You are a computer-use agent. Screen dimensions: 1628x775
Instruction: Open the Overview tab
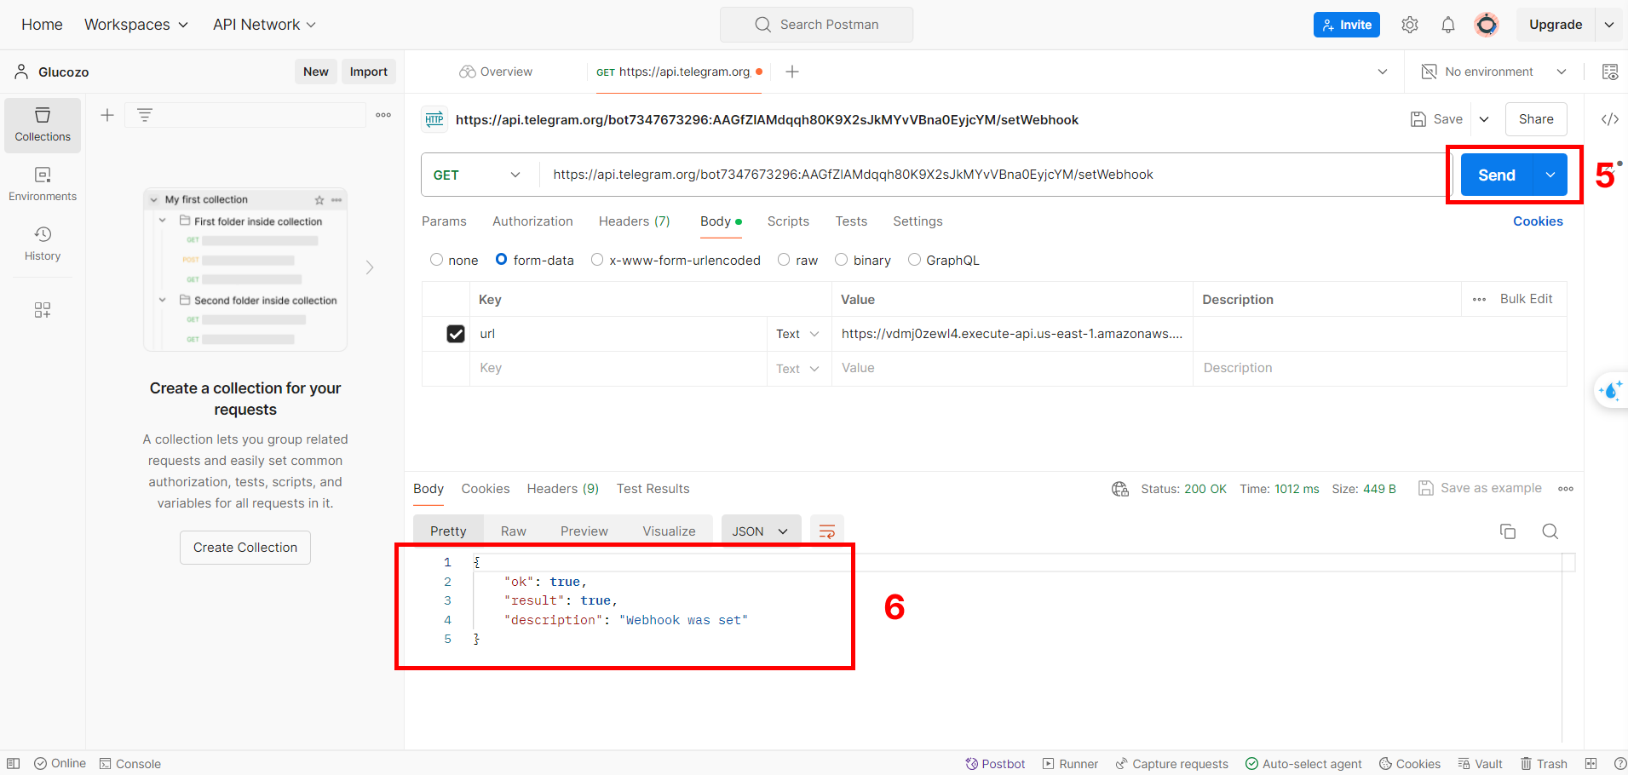pyautogui.click(x=496, y=72)
